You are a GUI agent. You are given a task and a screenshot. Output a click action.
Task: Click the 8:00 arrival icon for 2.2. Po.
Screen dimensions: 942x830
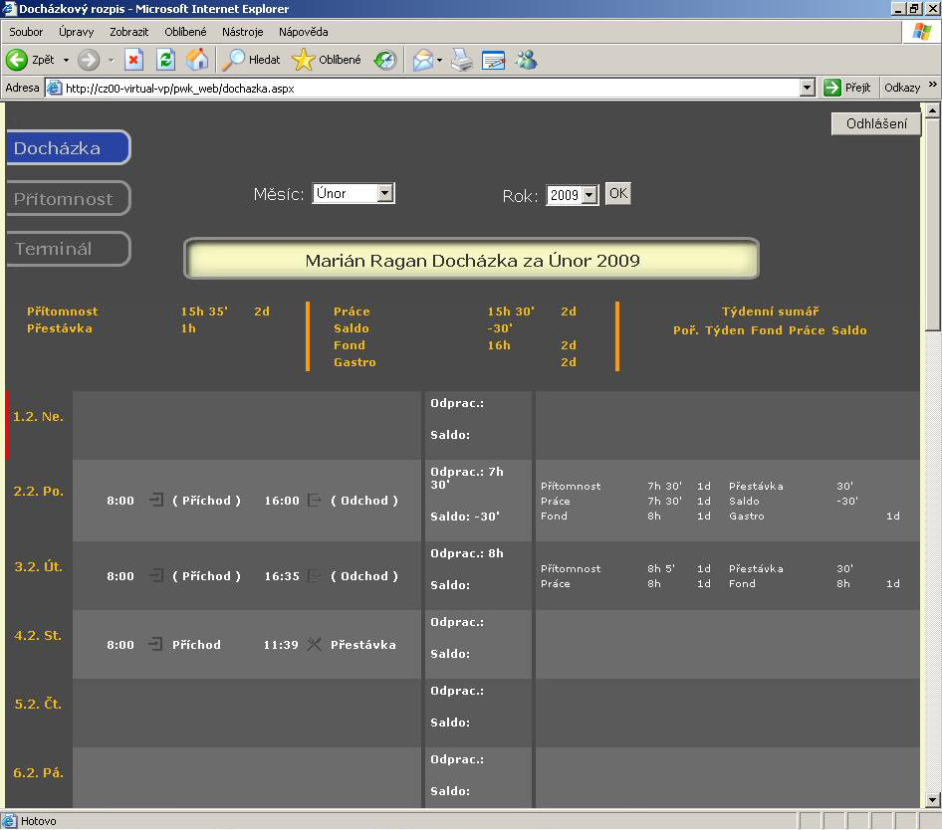[155, 501]
